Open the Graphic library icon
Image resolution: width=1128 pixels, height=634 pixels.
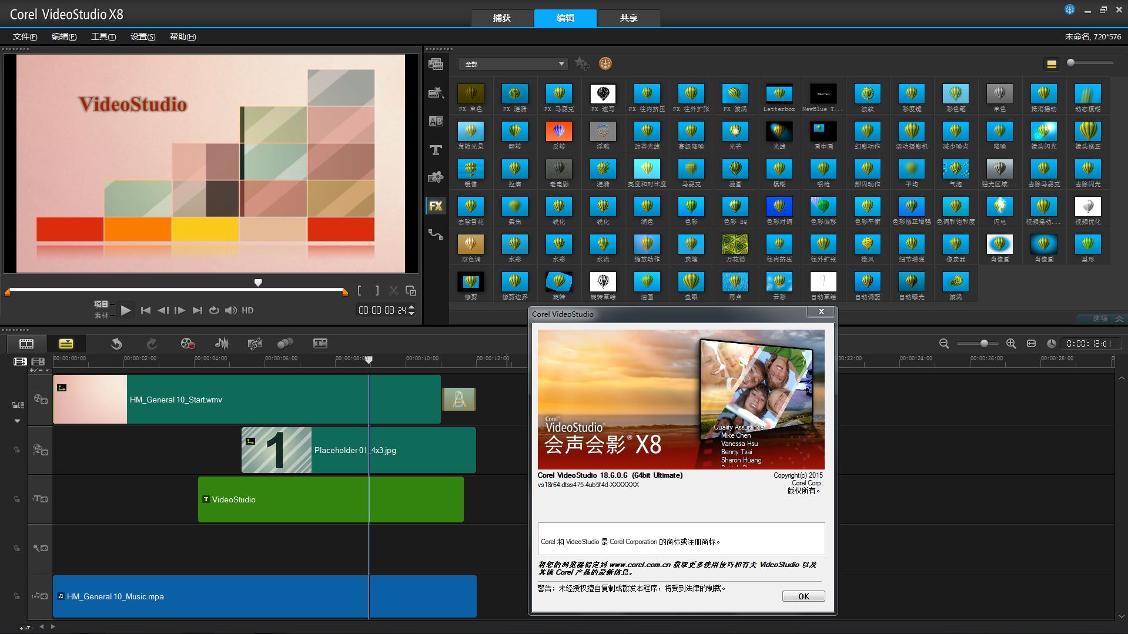436,177
